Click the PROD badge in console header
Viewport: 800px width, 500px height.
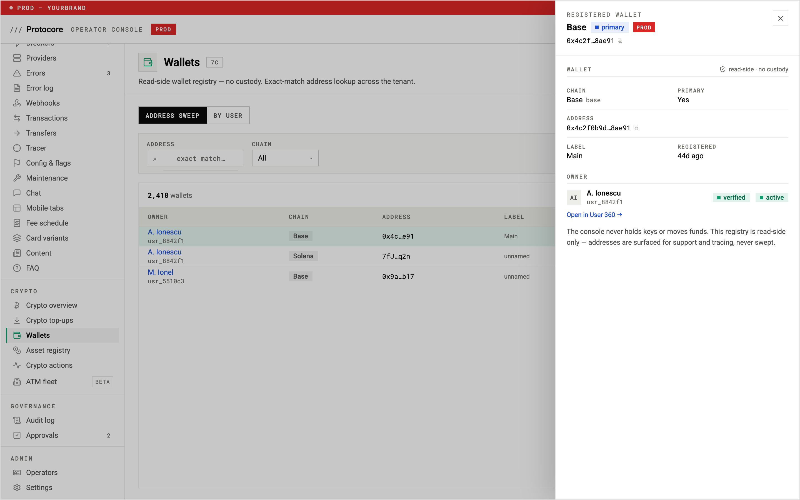coord(163,29)
